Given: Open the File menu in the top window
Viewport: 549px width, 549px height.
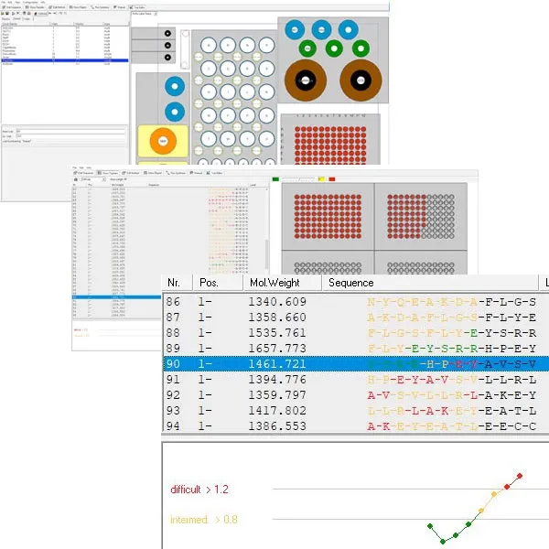Looking at the screenshot, I should click(x=4, y=2).
